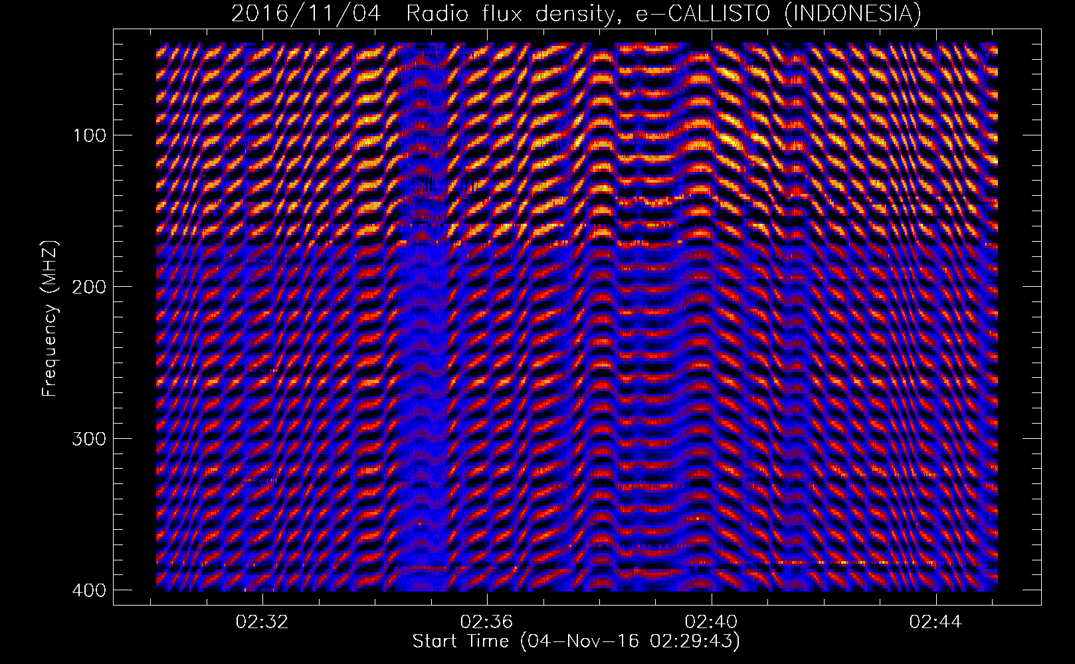Click the '400' frequency tick label

click(88, 590)
